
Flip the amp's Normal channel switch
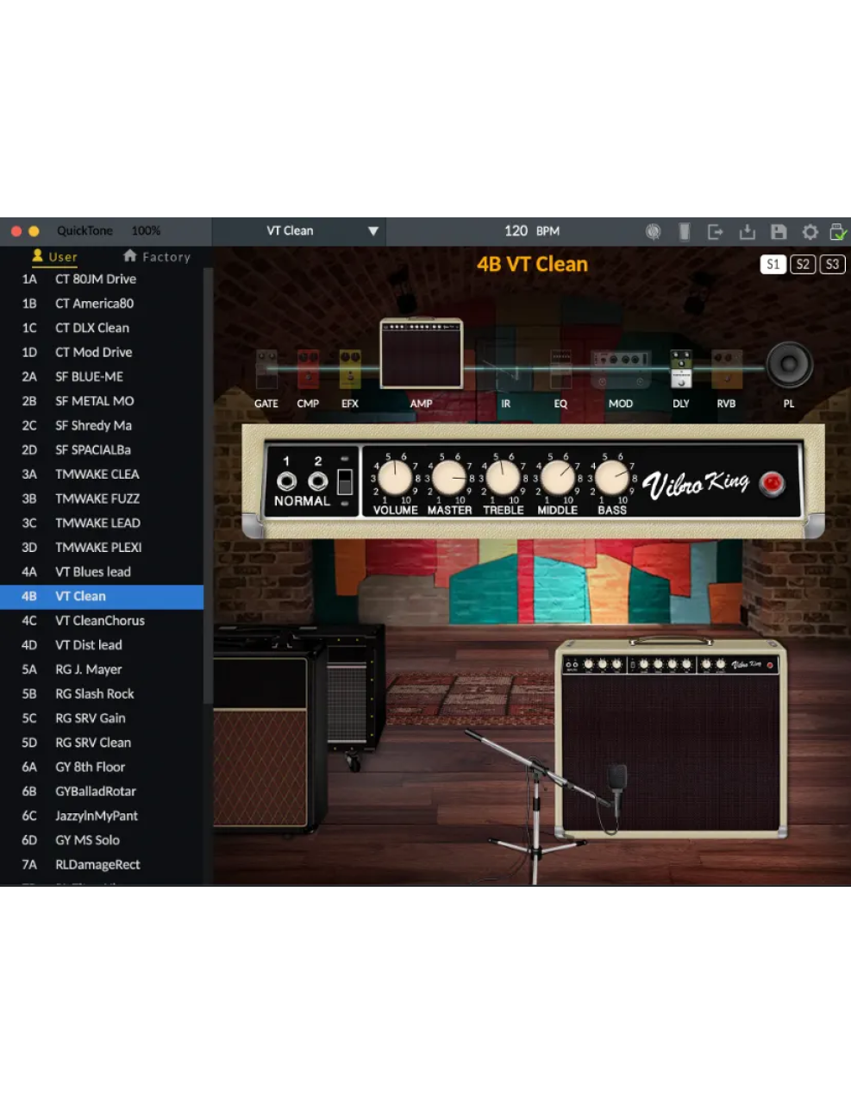coord(345,481)
